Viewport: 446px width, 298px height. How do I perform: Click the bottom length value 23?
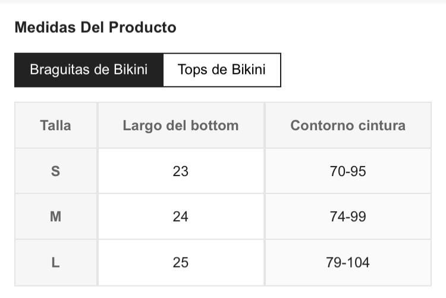[x=181, y=171]
